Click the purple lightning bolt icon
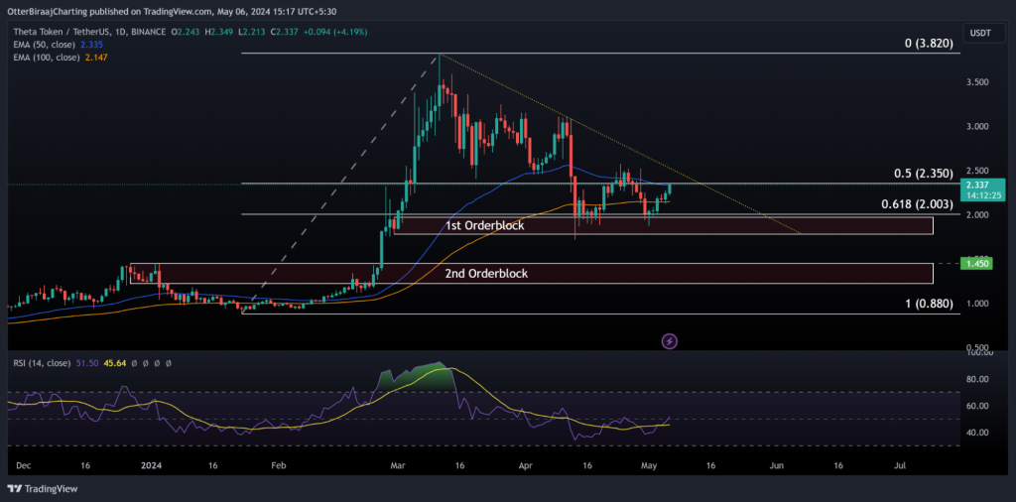The width and height of the screenshot is (1016, 502). [x=670, y=341]
